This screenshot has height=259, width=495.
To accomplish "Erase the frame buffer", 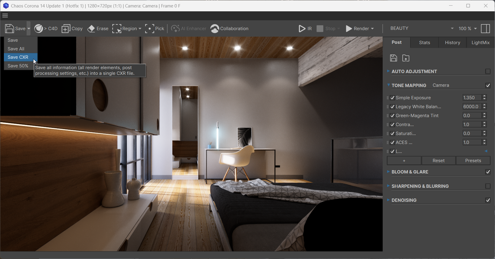I will click(98, 29).
